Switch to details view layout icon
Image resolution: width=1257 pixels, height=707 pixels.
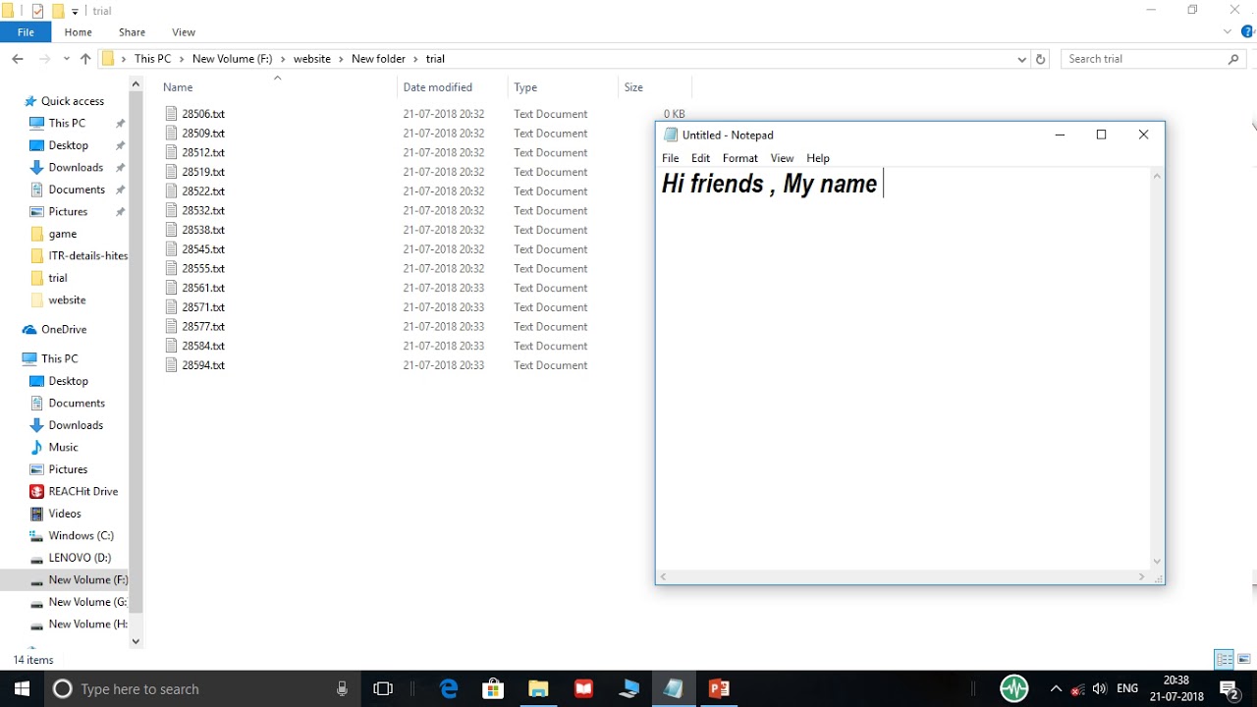1224,659
